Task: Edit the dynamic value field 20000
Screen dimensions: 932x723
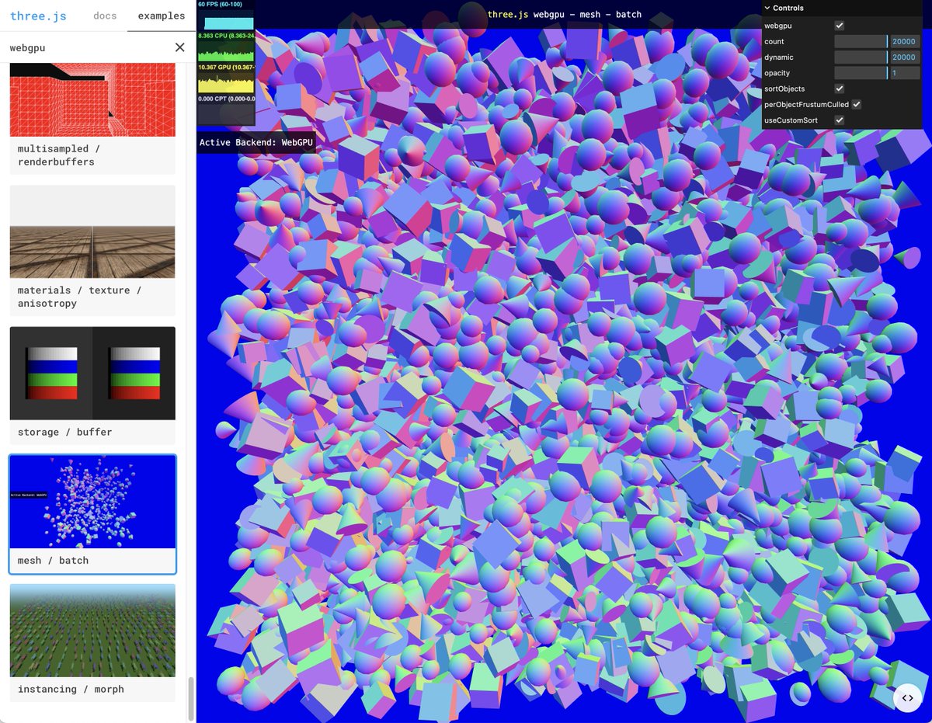Action: coord(904,57)
